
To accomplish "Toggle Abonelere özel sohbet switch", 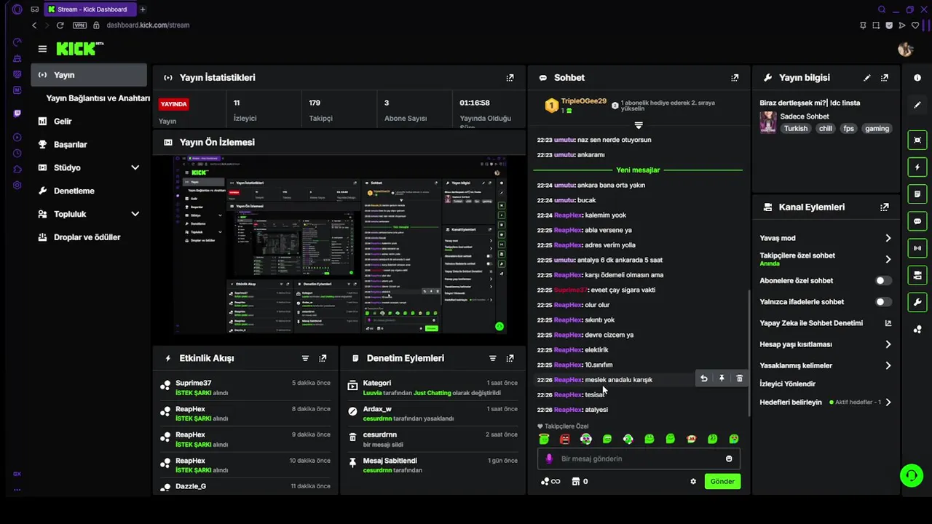I will (882, 280).
